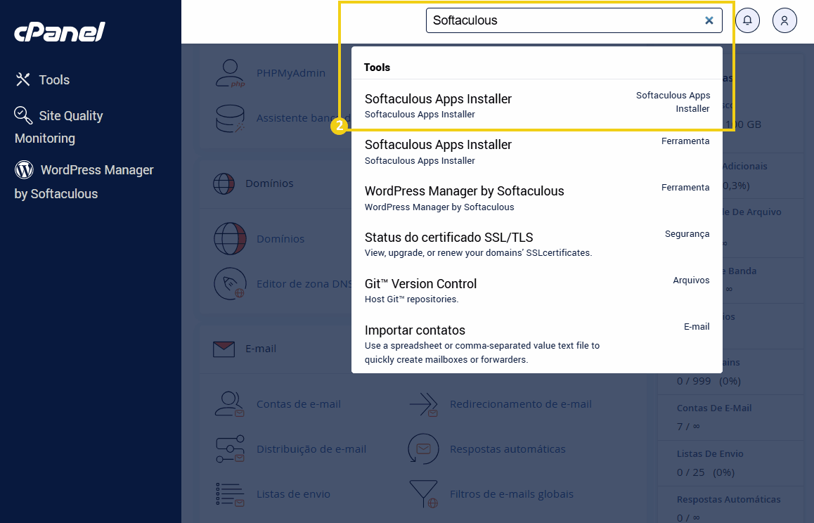Click the WordPress logo icon in sidebar
Image resolution: width=814 pixels, height=523 pixels.
click(x=24, y=170)
